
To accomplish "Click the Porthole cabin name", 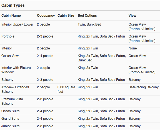I will pyautogui.click(x=8, y=36).
